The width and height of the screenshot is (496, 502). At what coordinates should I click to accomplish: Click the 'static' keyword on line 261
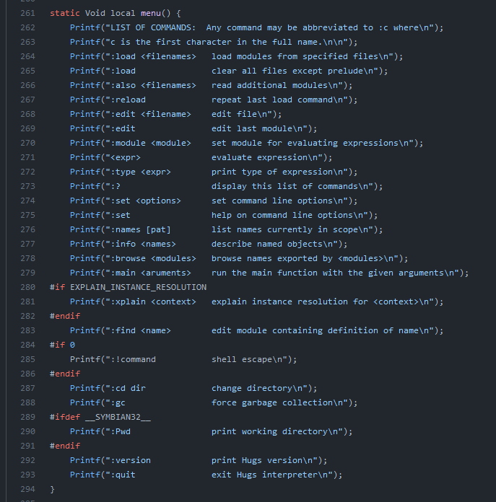[x=65, y=13]
